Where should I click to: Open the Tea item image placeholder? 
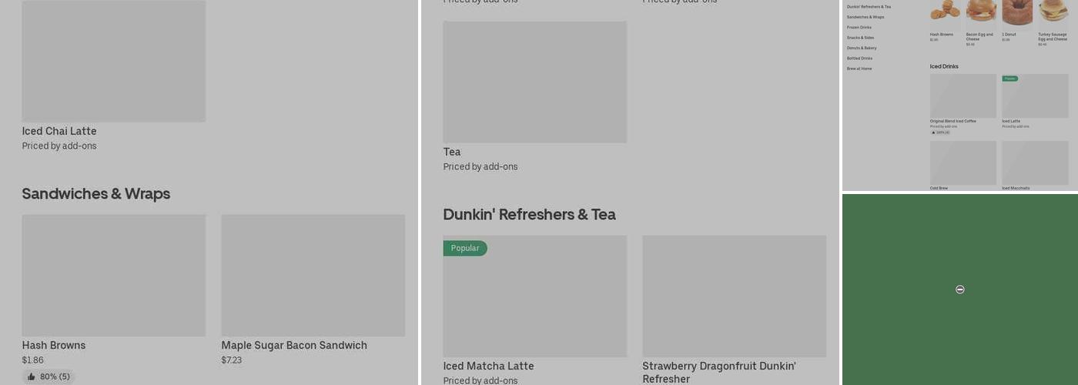pos(535,82)
